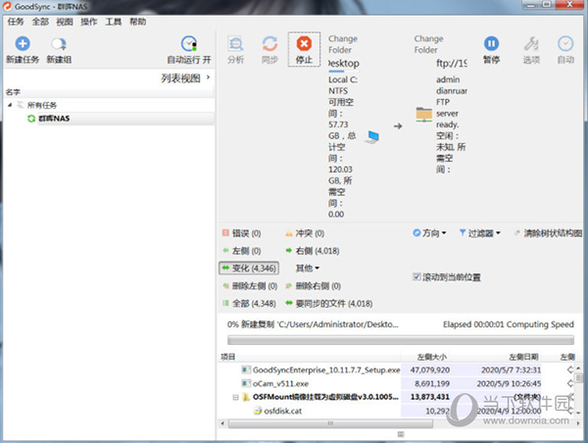
Task: Collapse the OSFMount folder row
Action: pyautogui.click(x=235, y=397)
